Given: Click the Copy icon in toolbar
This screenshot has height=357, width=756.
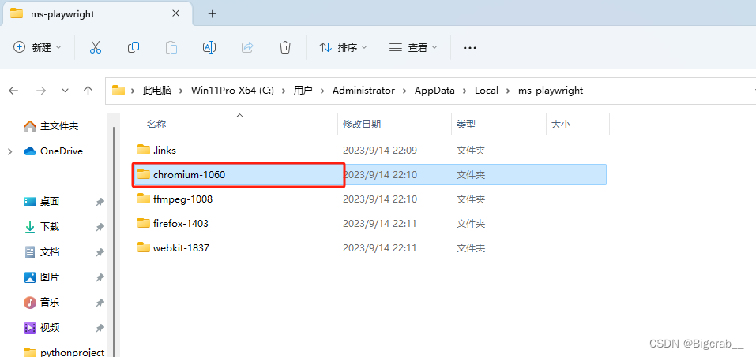Looking at the screenshot, I should 134,47.
